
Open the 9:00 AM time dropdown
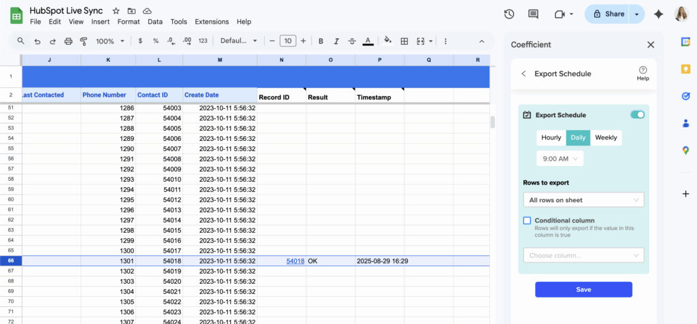tap(560, 159)
